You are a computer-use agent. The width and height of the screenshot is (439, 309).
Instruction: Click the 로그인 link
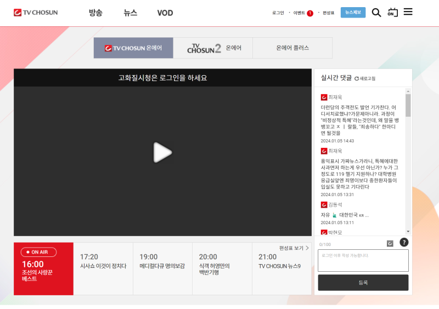[x=278, y=13]
